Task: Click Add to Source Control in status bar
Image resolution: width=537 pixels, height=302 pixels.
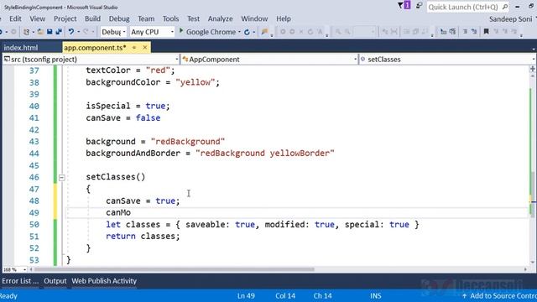Action: 503,296
